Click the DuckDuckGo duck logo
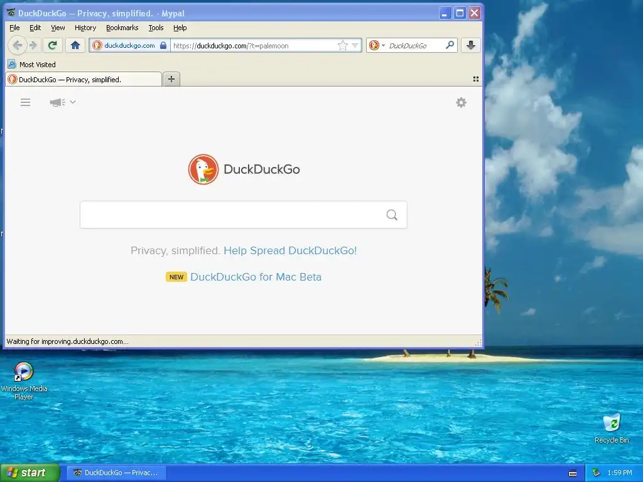 tap(203, 169)
